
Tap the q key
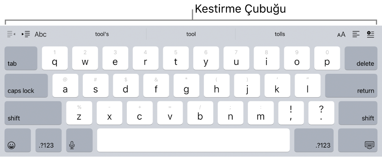(55, 58)
